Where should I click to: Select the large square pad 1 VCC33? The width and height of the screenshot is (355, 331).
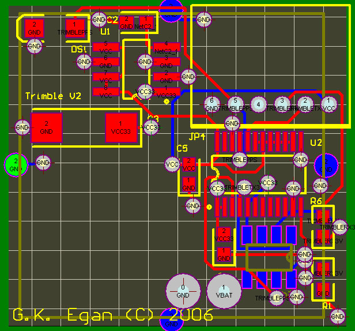122,127
